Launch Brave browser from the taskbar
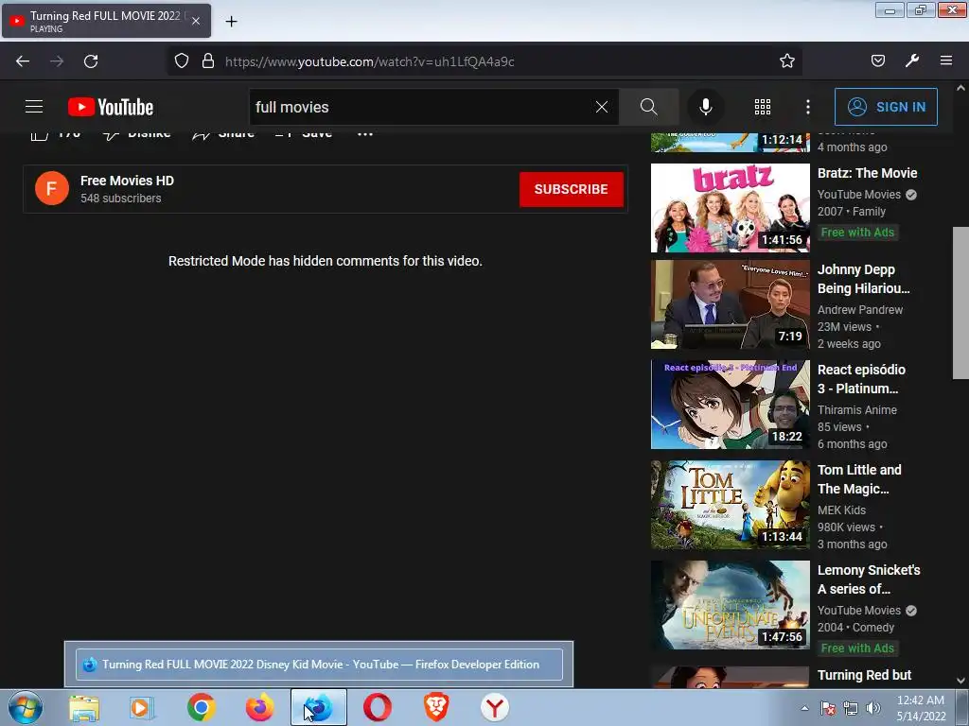The width and height of the screenshot is (969, 726). tap(435, 708)
